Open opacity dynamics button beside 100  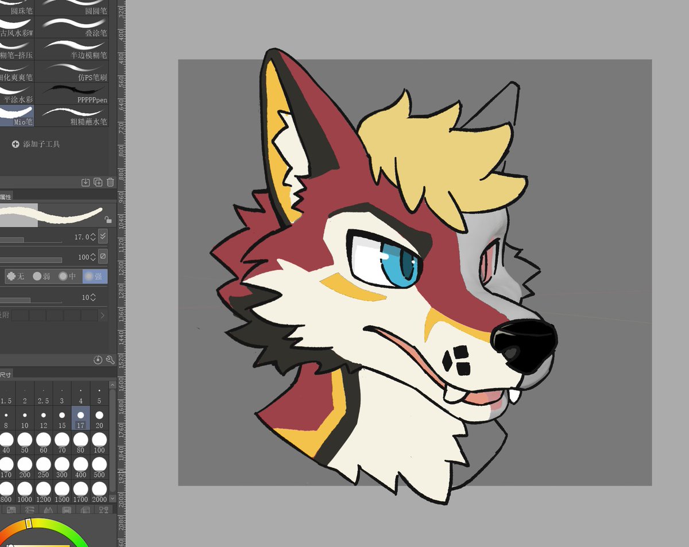[103, 256]
